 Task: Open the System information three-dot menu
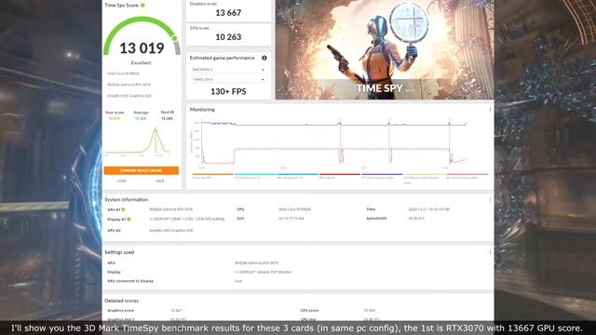(490, 199)
